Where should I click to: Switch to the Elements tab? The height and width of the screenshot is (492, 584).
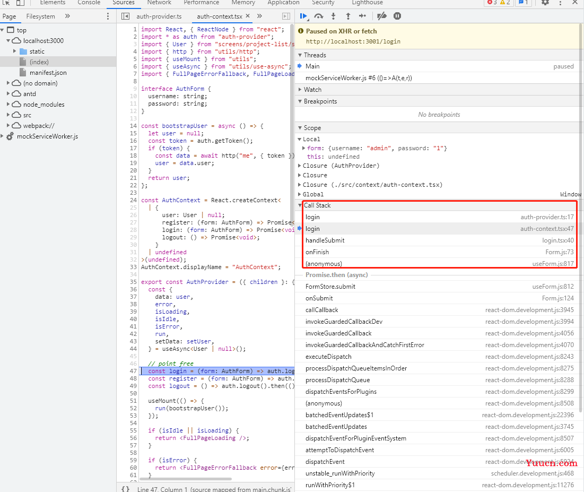point(53,3)
